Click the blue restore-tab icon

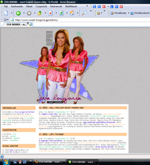[x=117, y=6]
